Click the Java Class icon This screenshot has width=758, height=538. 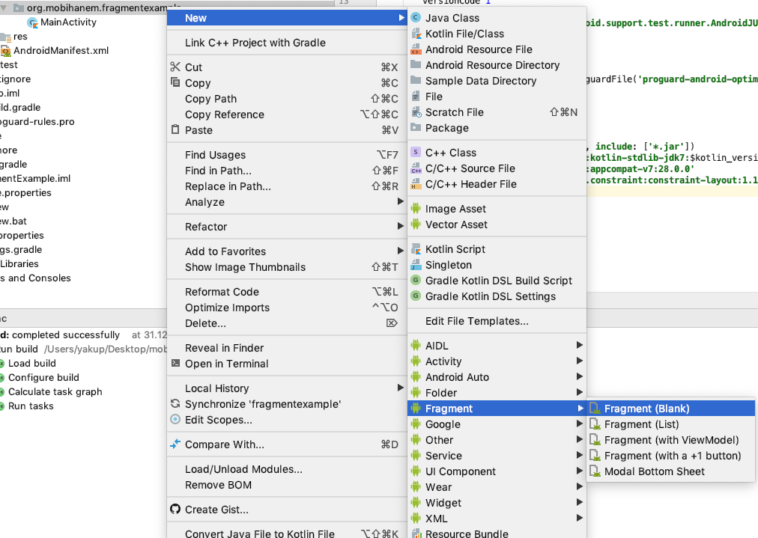(x=416, y=18)
